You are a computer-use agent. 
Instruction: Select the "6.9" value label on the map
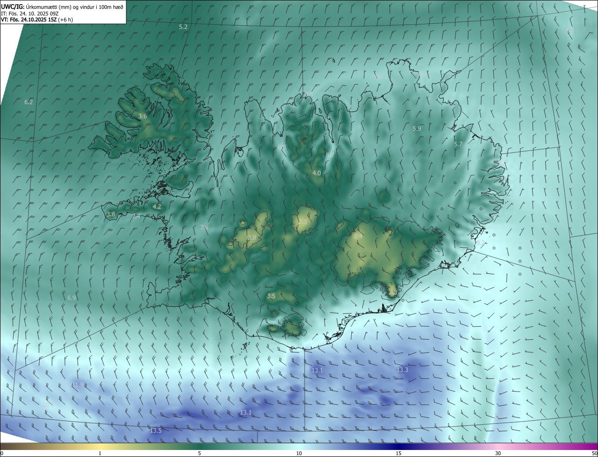pyautogui.click(x=71, y=298)
